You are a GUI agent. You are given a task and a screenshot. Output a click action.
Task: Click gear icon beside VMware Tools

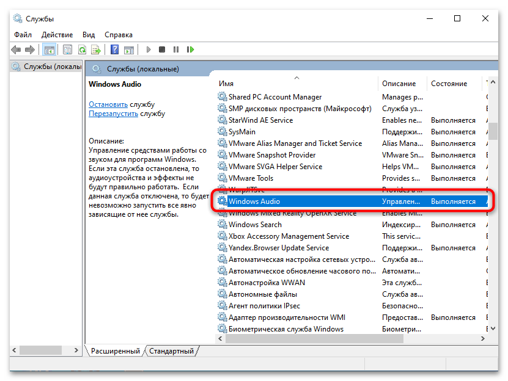(x=222, y=178)
